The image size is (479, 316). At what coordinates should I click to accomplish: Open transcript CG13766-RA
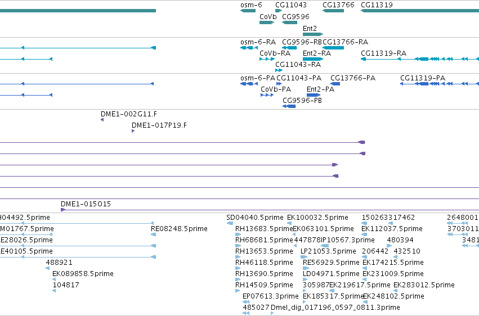[x=333, y=48]
